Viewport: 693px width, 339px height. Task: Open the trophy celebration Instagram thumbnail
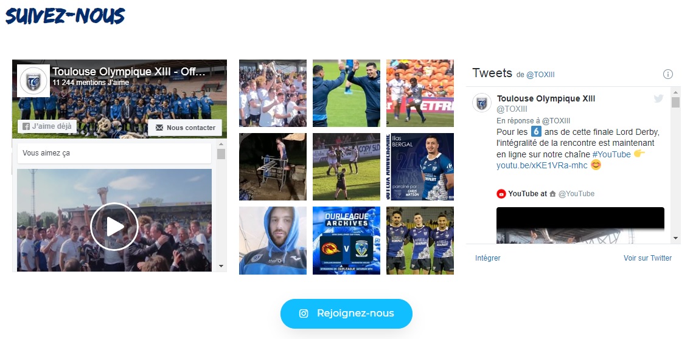(x=273, y=93)
